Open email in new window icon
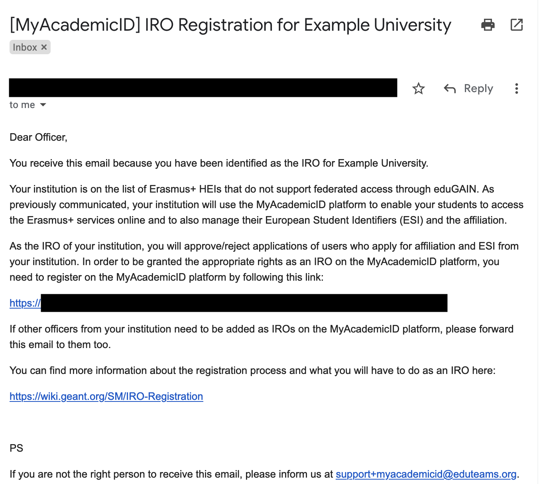Screen dimensions: 539x484 pos(516,25)
